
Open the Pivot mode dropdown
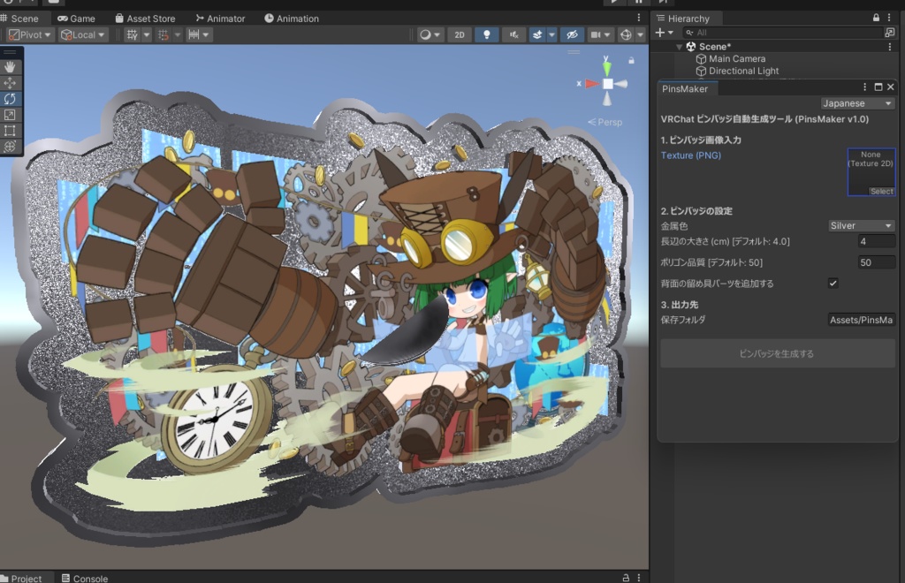coord(30,34)
